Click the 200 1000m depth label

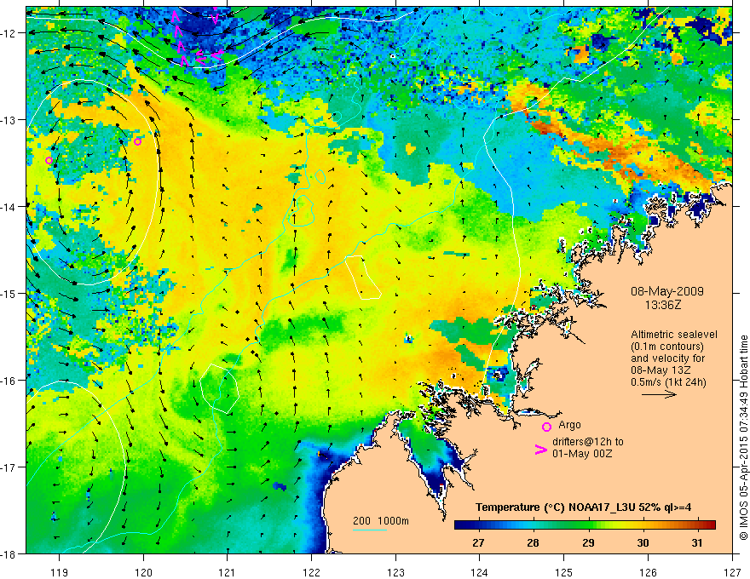point(381,521)
